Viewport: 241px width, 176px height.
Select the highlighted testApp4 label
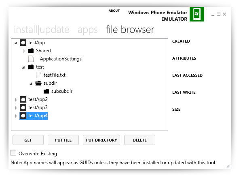(x=38, y=116)
